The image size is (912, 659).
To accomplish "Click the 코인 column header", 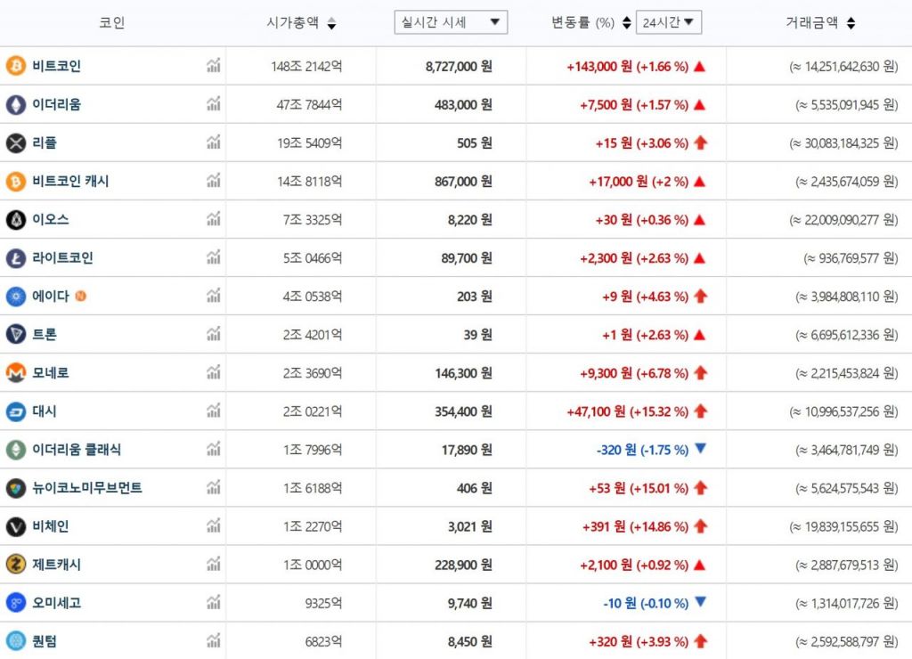I will (x=111, y=23).
